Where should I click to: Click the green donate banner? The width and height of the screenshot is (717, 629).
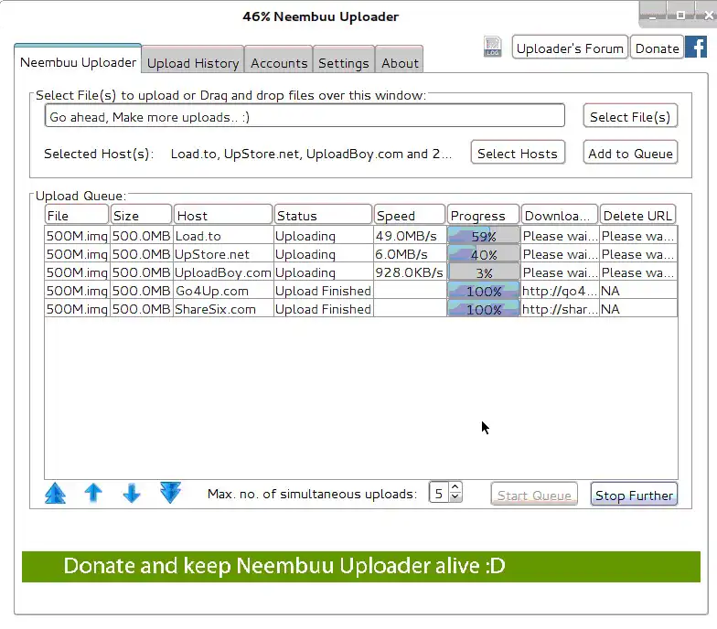(361, 567)
